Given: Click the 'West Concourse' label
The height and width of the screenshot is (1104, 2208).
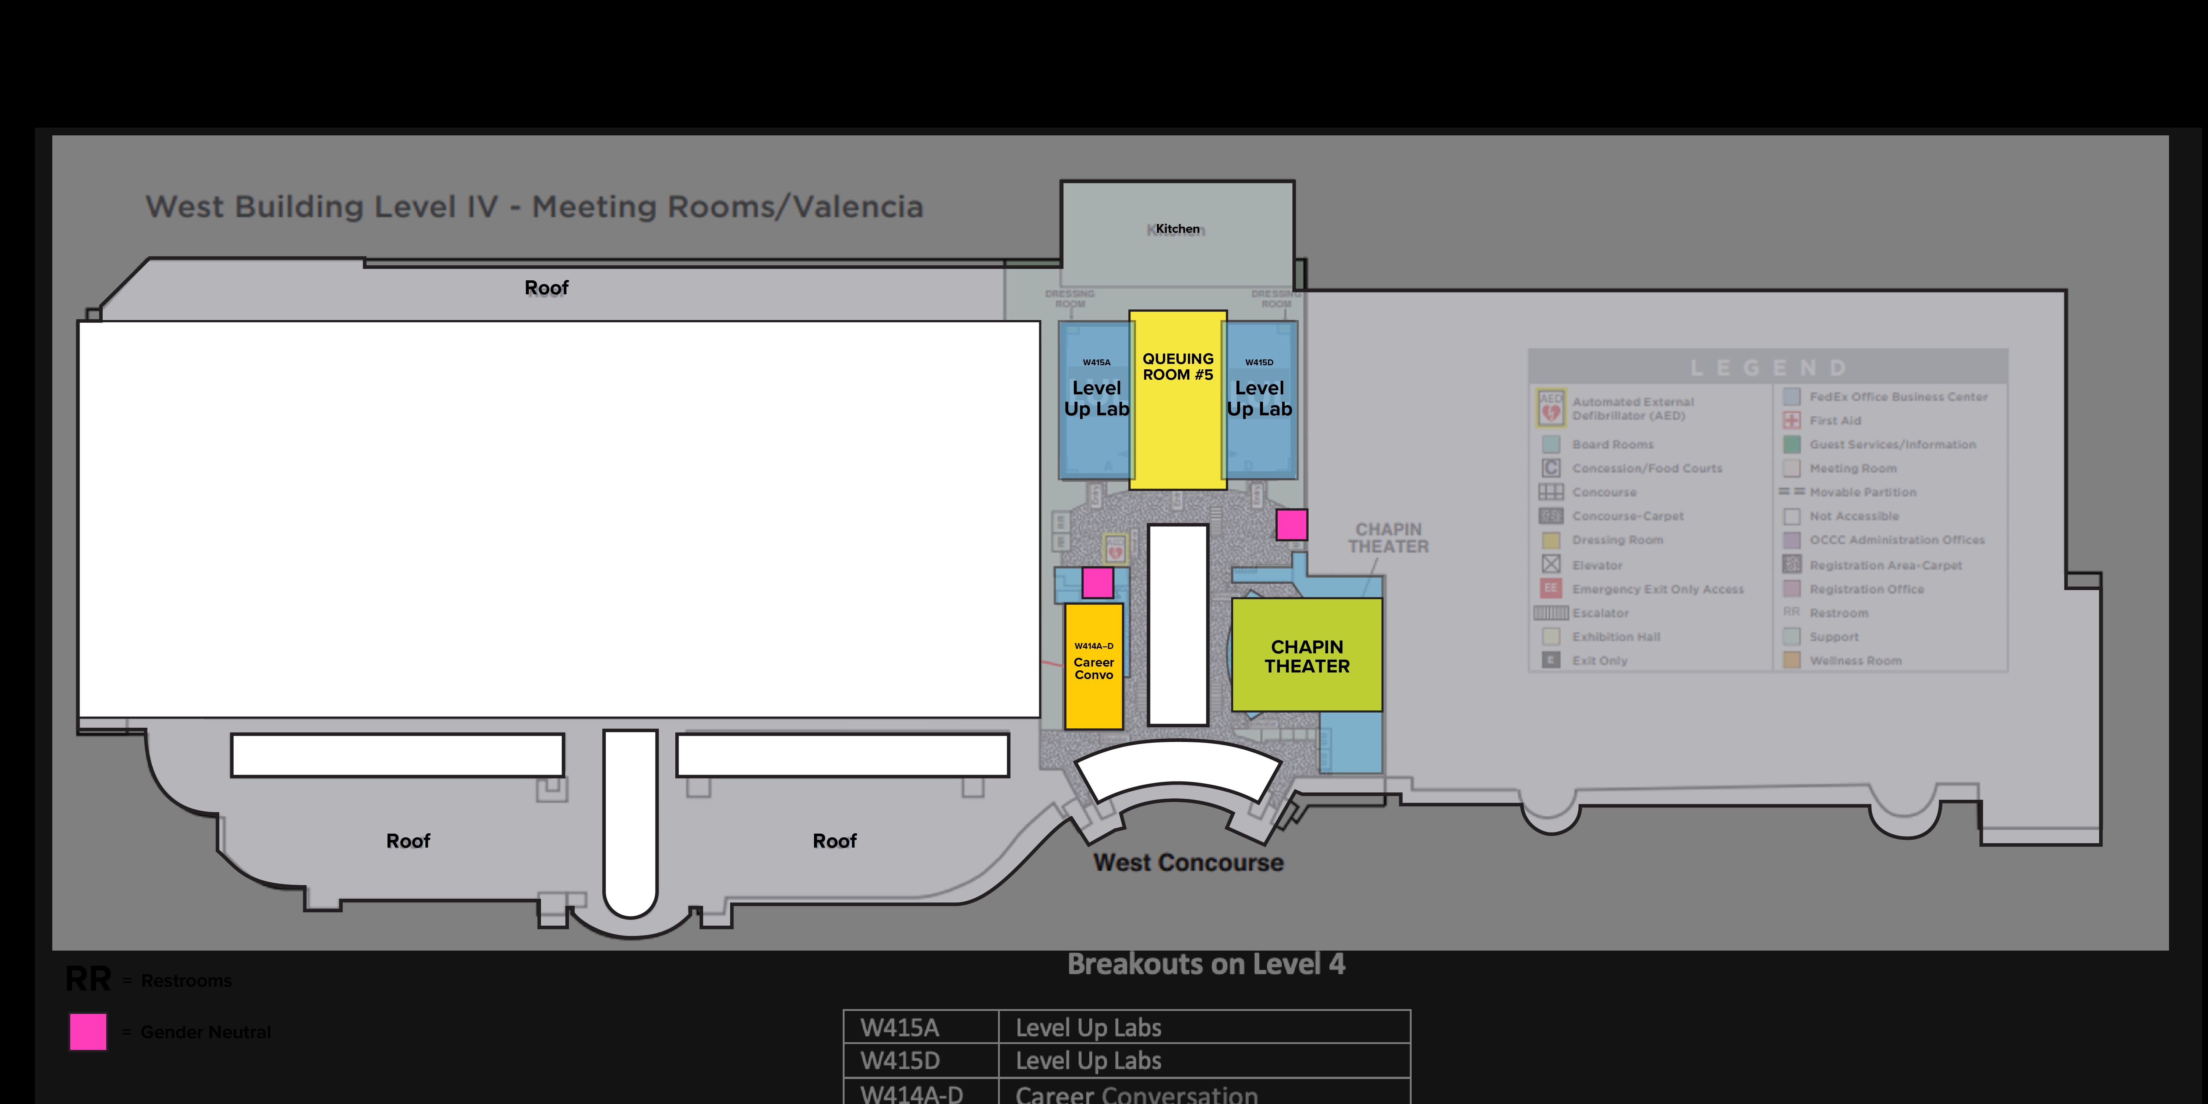Looking at the screenshot, I should [1189, 862].
